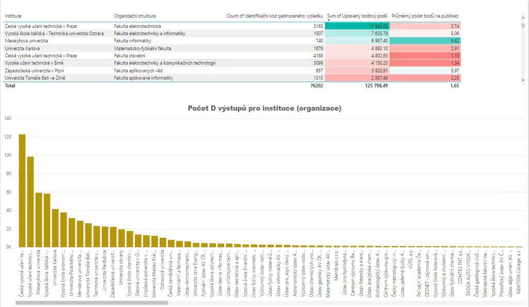This screenshot has height=307, width=529.
Task: Click the COMTES FHT a.s. axis label
Action: (x=460, y=266)
